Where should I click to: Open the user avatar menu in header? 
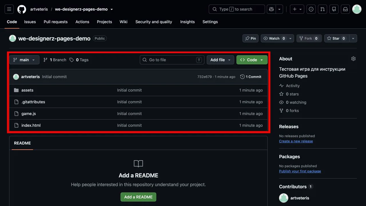(x=357, y=9)
